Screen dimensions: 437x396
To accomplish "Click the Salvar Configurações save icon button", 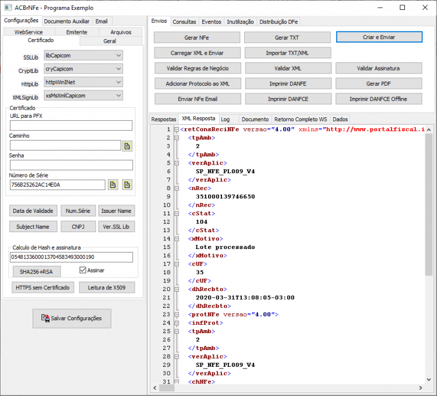I will (72, 318).
